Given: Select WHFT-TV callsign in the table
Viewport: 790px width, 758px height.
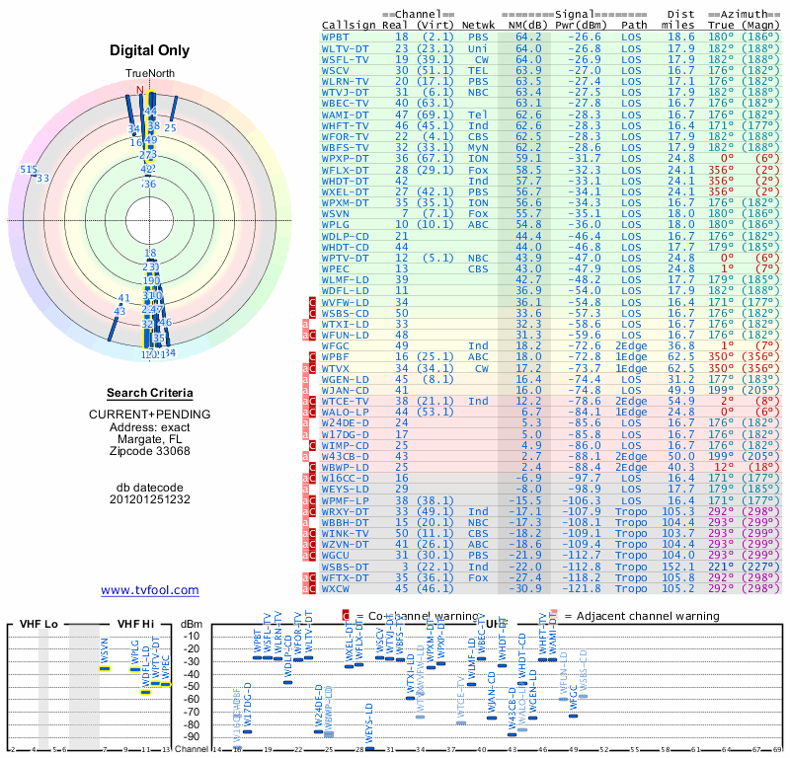Looking at the screenshot, I should click(345, 126).
